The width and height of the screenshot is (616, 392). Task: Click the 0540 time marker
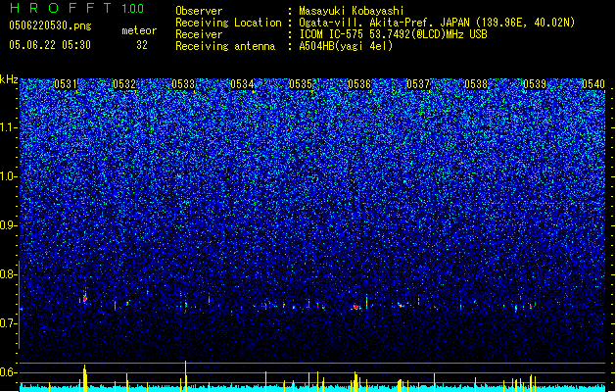[593, 84]
